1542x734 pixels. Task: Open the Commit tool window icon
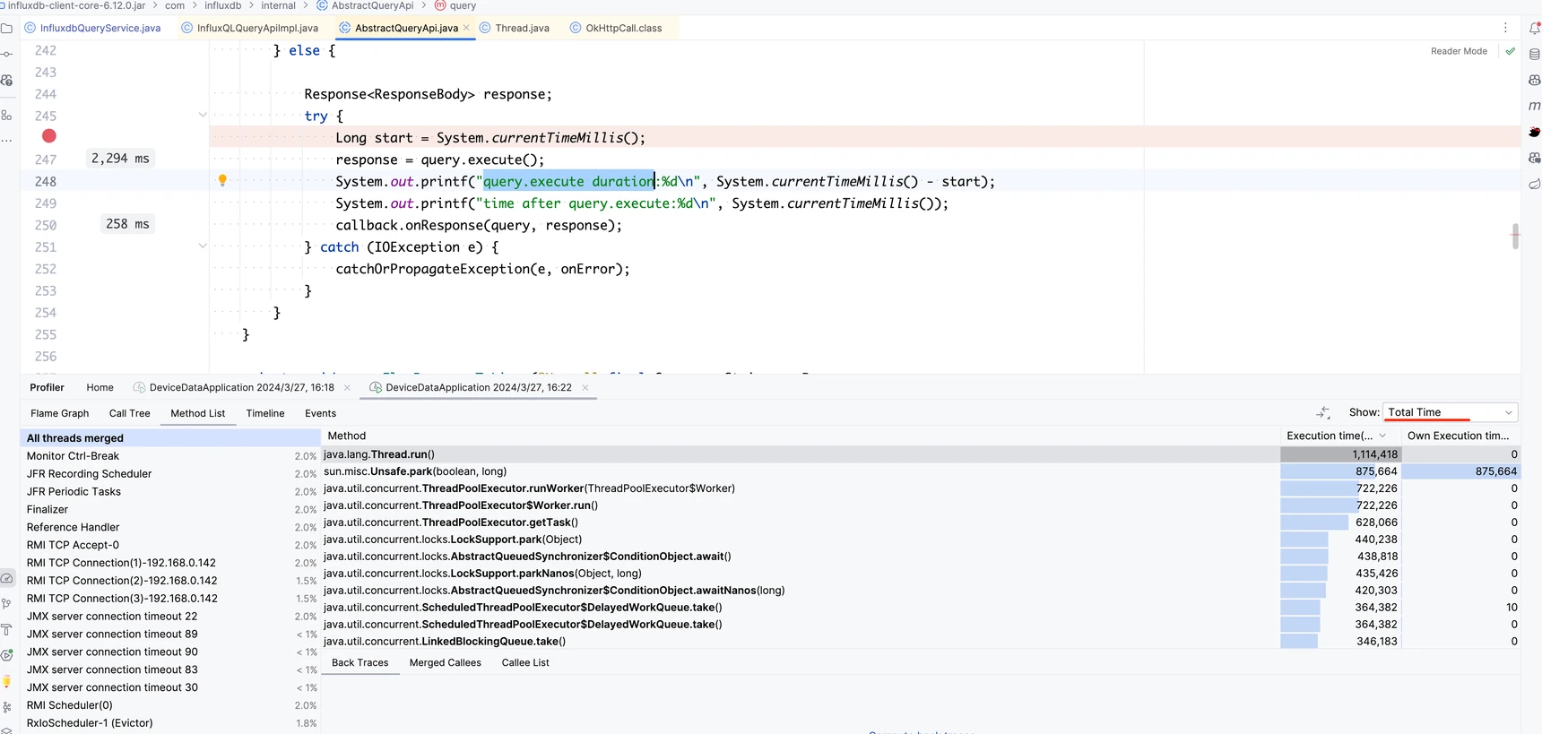click(x=7, y=54)
